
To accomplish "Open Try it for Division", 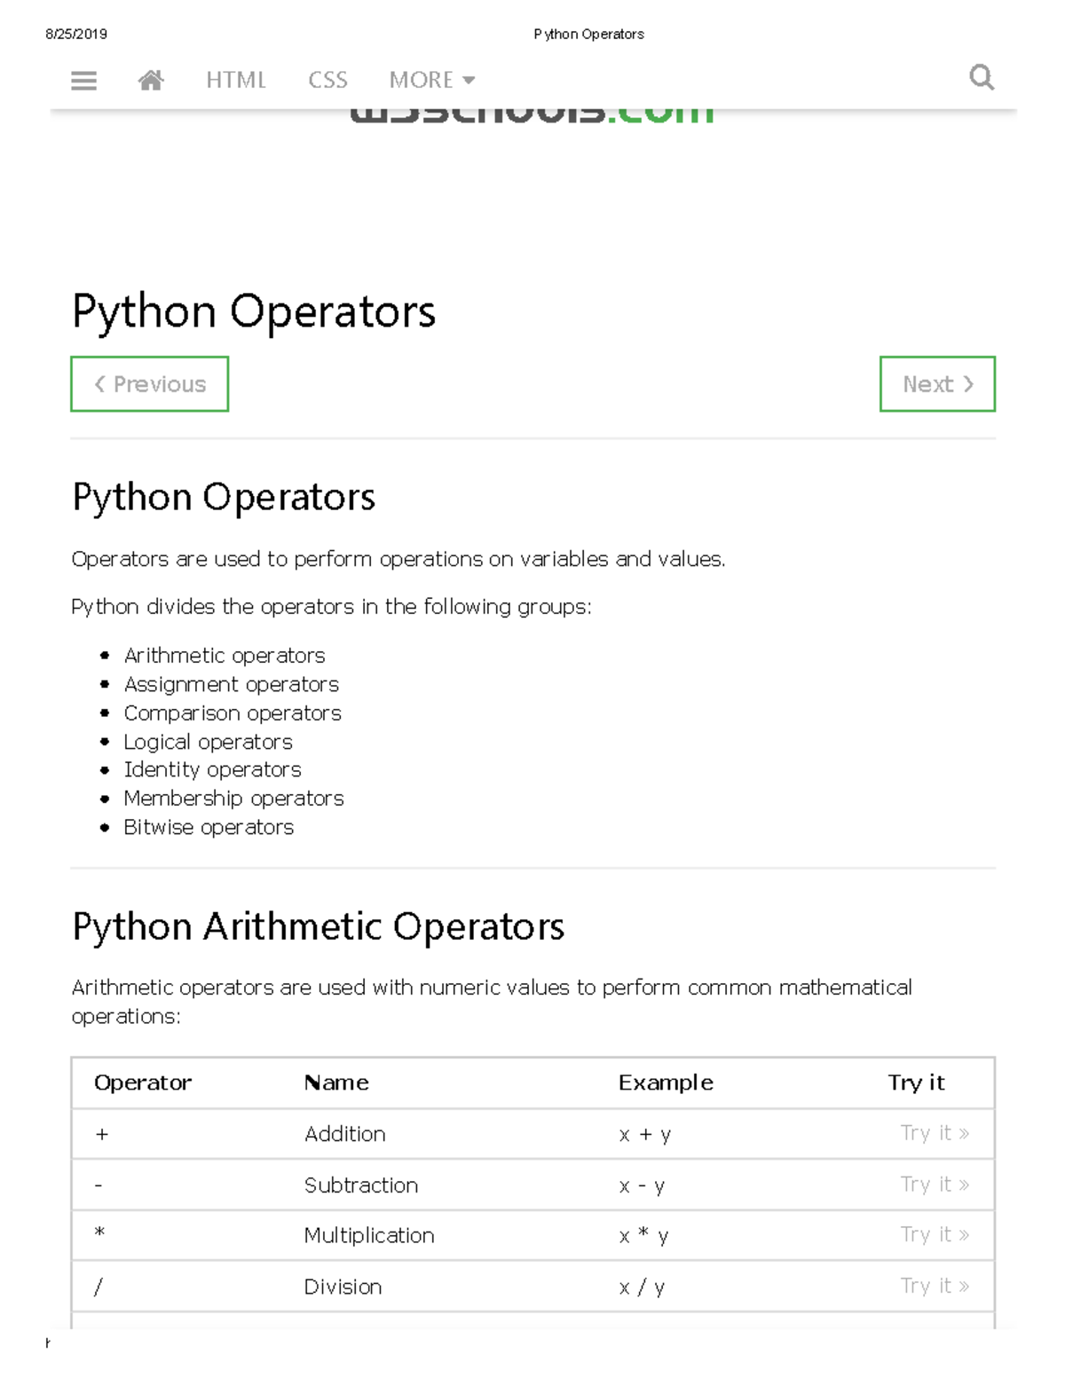I will [934, 1287].
